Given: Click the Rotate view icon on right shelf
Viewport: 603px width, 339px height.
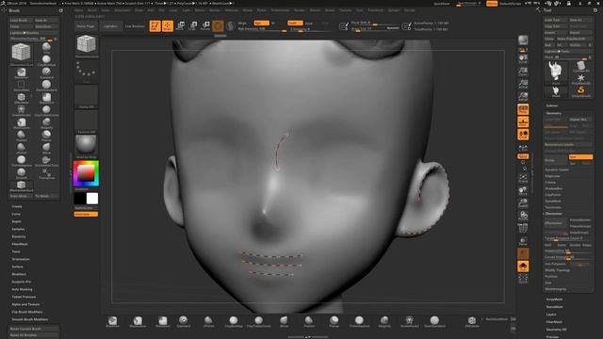Looking at the screenshot, I should click(523, 216).
